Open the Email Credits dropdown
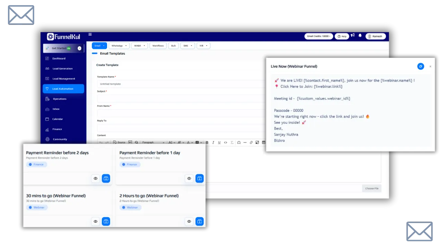Screen dimensions: 442x249 click(318, 36)
